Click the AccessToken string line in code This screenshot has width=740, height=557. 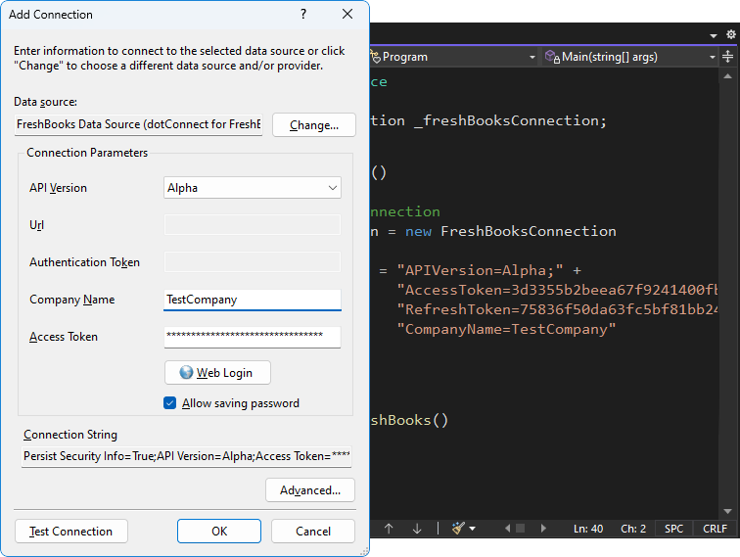coord(557,290)
